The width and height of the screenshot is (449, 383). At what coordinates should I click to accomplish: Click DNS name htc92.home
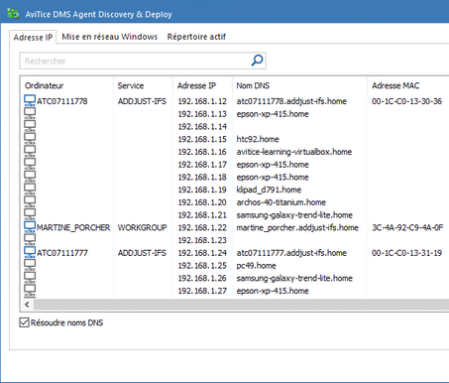pos(258,139)
